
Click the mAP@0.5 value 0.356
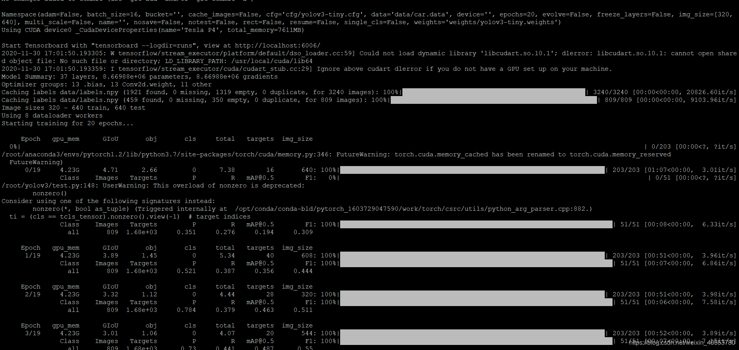pyautogui.click(x=264, y=271)
